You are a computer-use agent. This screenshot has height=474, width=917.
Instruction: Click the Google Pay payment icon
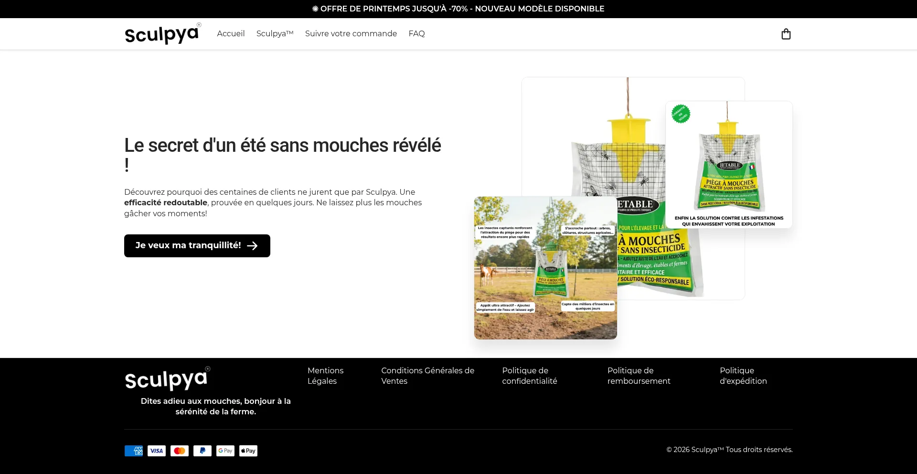(225, 451)
